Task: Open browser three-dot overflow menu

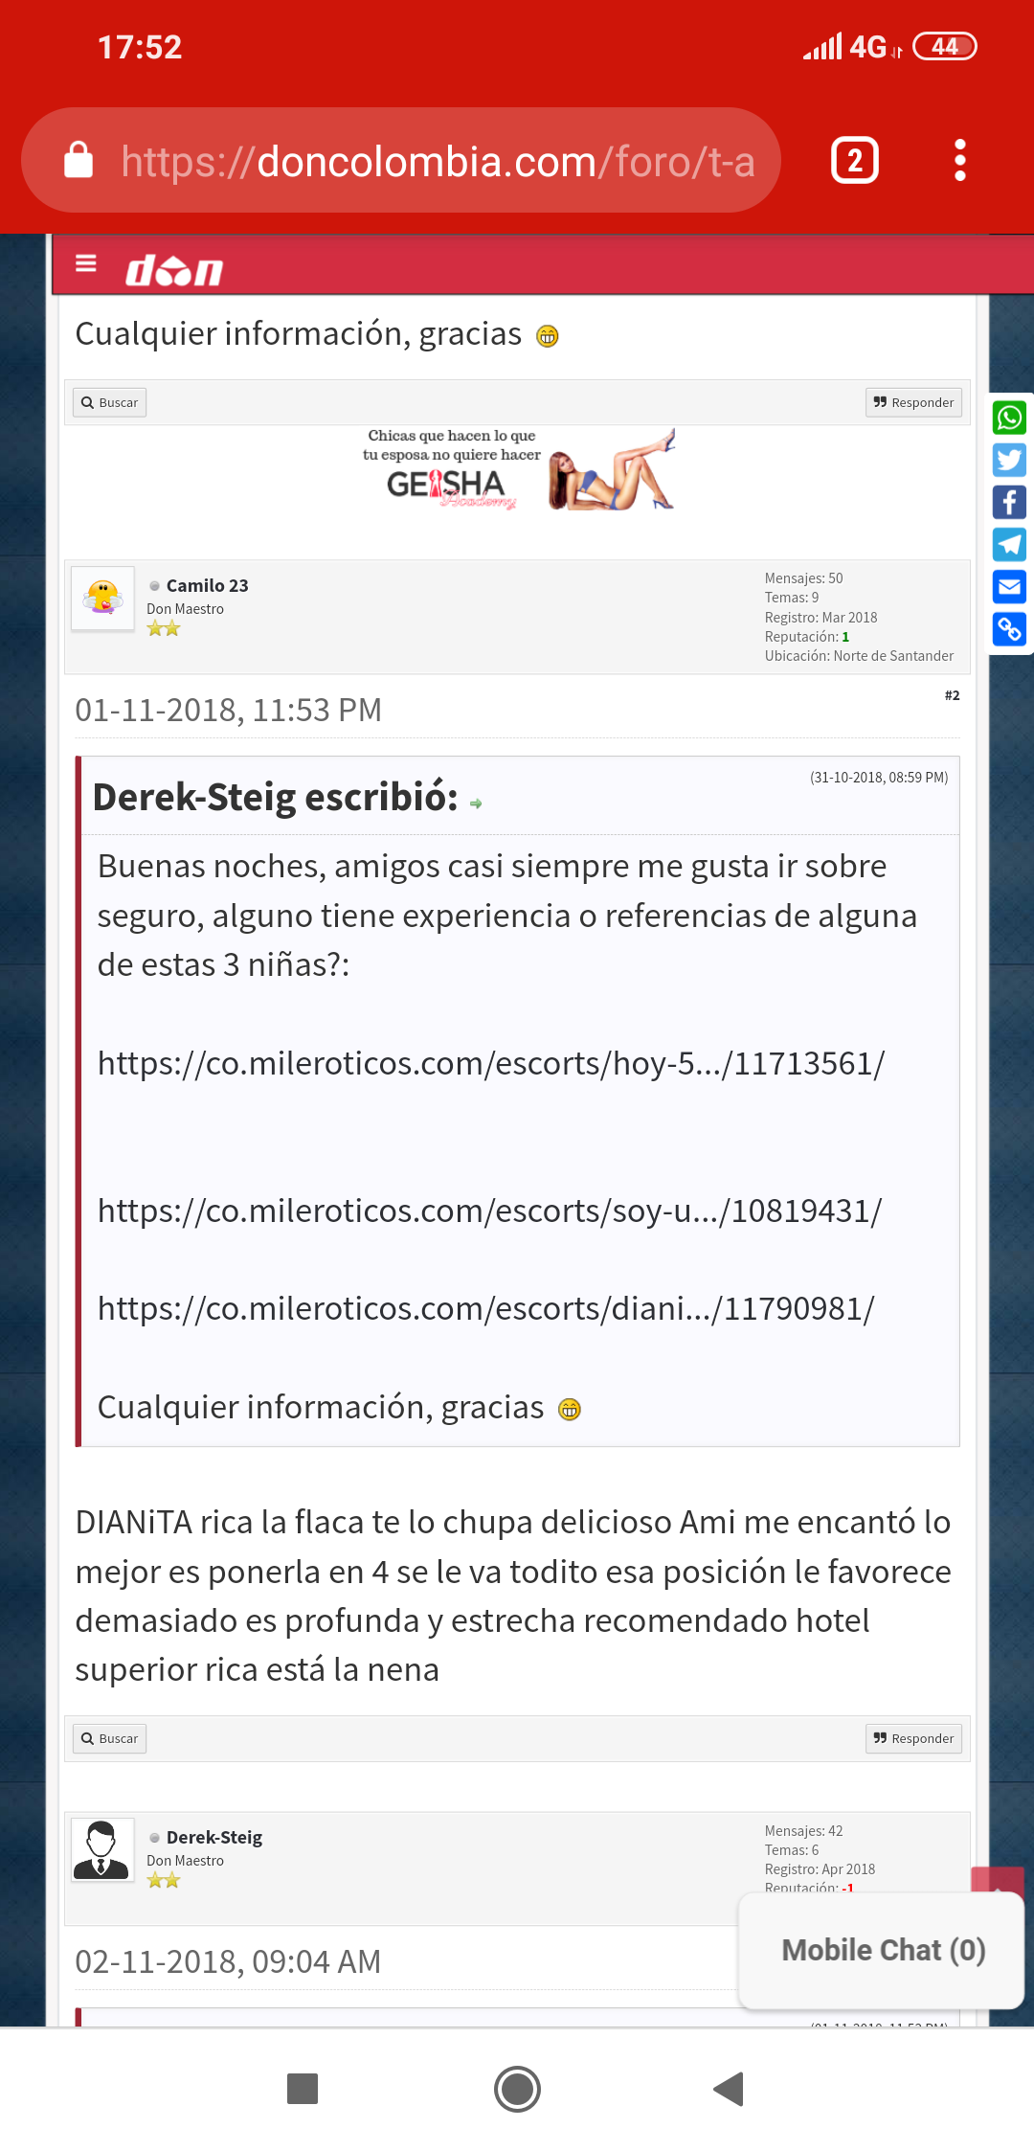Action: 959,161
